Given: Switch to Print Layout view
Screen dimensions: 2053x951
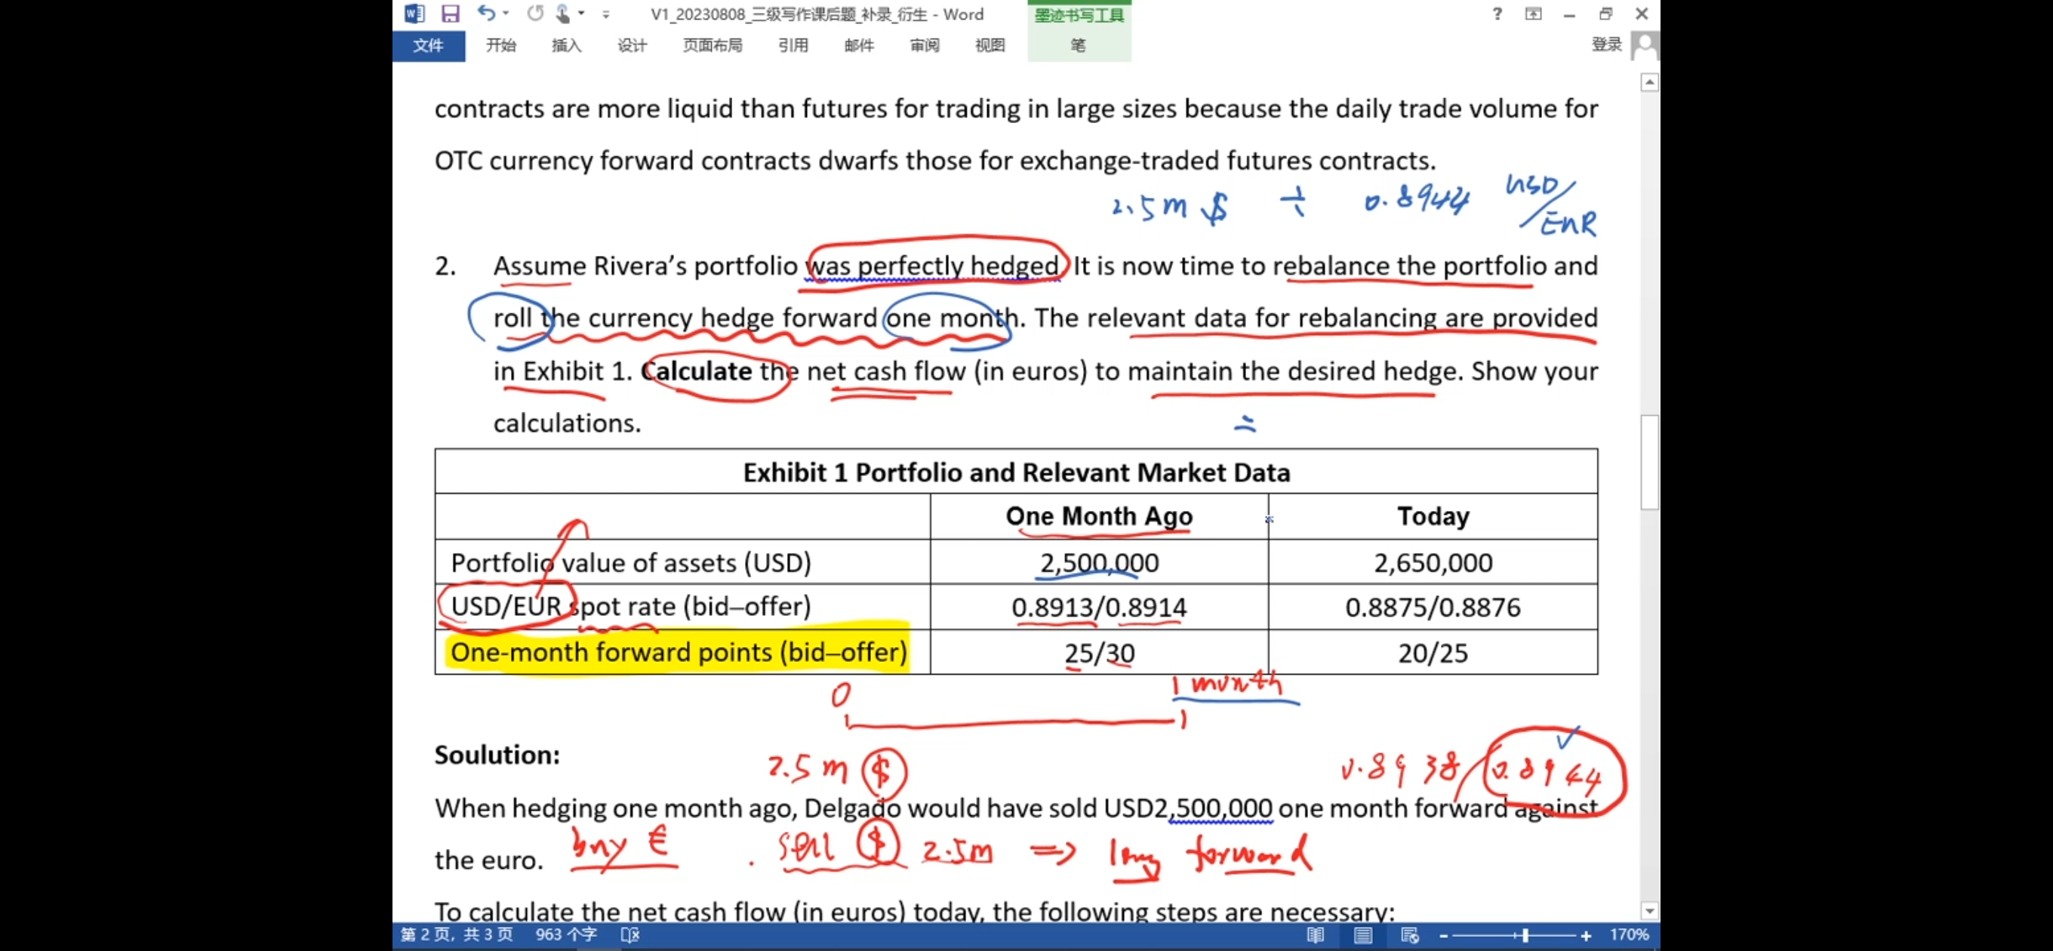Looking at the screenshot, I should (x=1363, y=935).
